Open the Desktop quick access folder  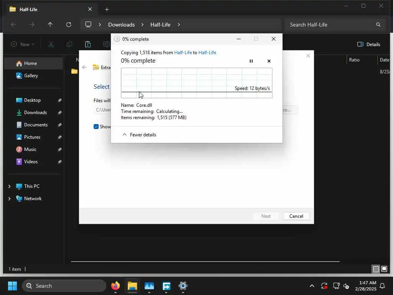coord(33,100)
